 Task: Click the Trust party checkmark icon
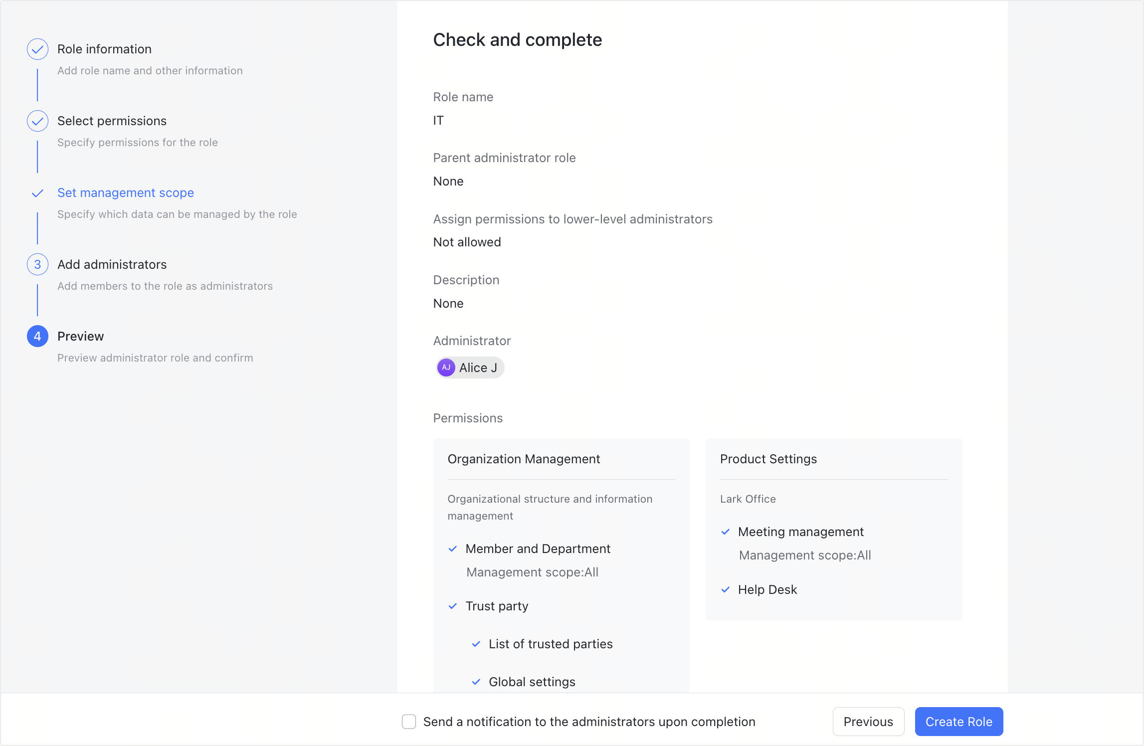[453, 606]
